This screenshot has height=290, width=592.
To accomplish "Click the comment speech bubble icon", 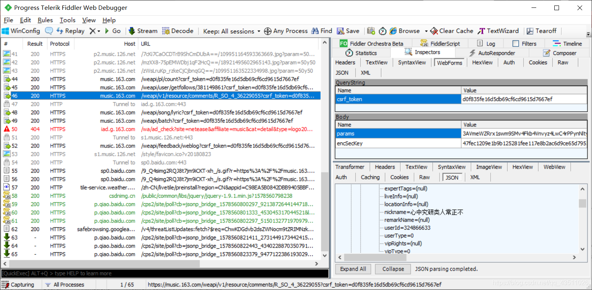I will (49, 31).
